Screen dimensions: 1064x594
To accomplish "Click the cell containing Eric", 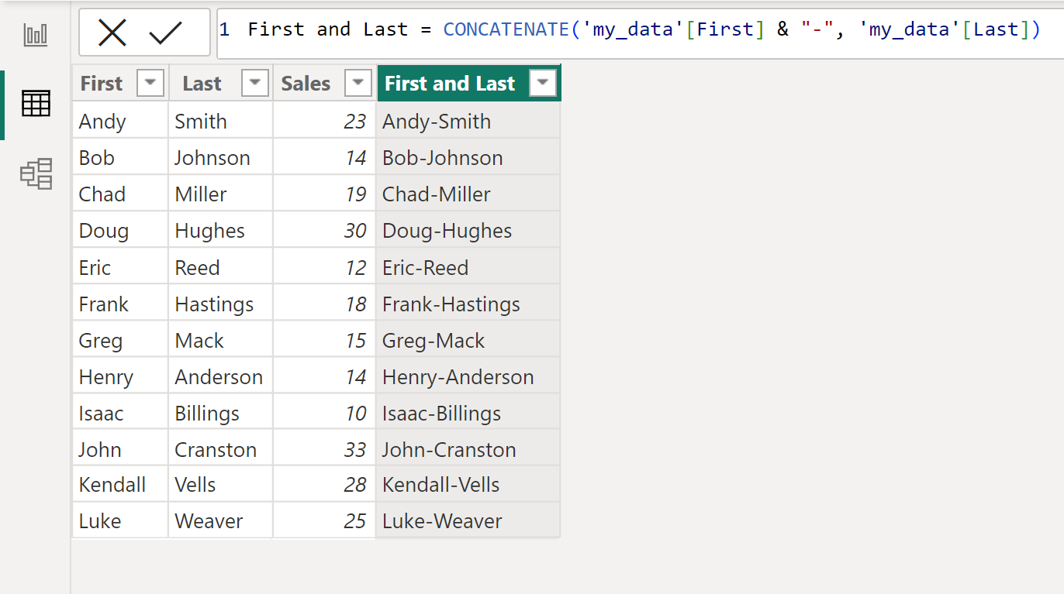I will (x=120, y=267).
